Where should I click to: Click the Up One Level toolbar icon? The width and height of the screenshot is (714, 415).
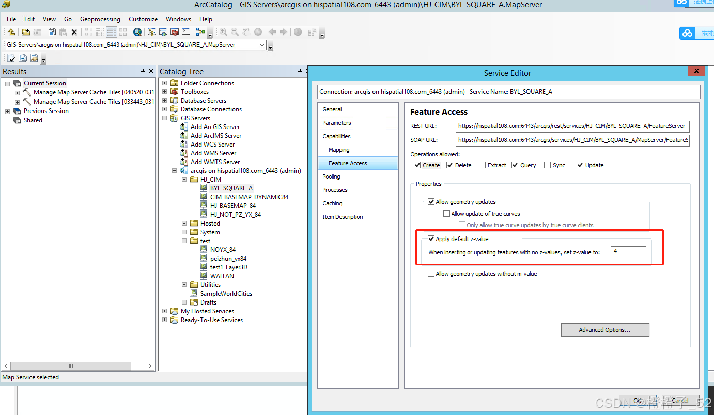point(11,32)
